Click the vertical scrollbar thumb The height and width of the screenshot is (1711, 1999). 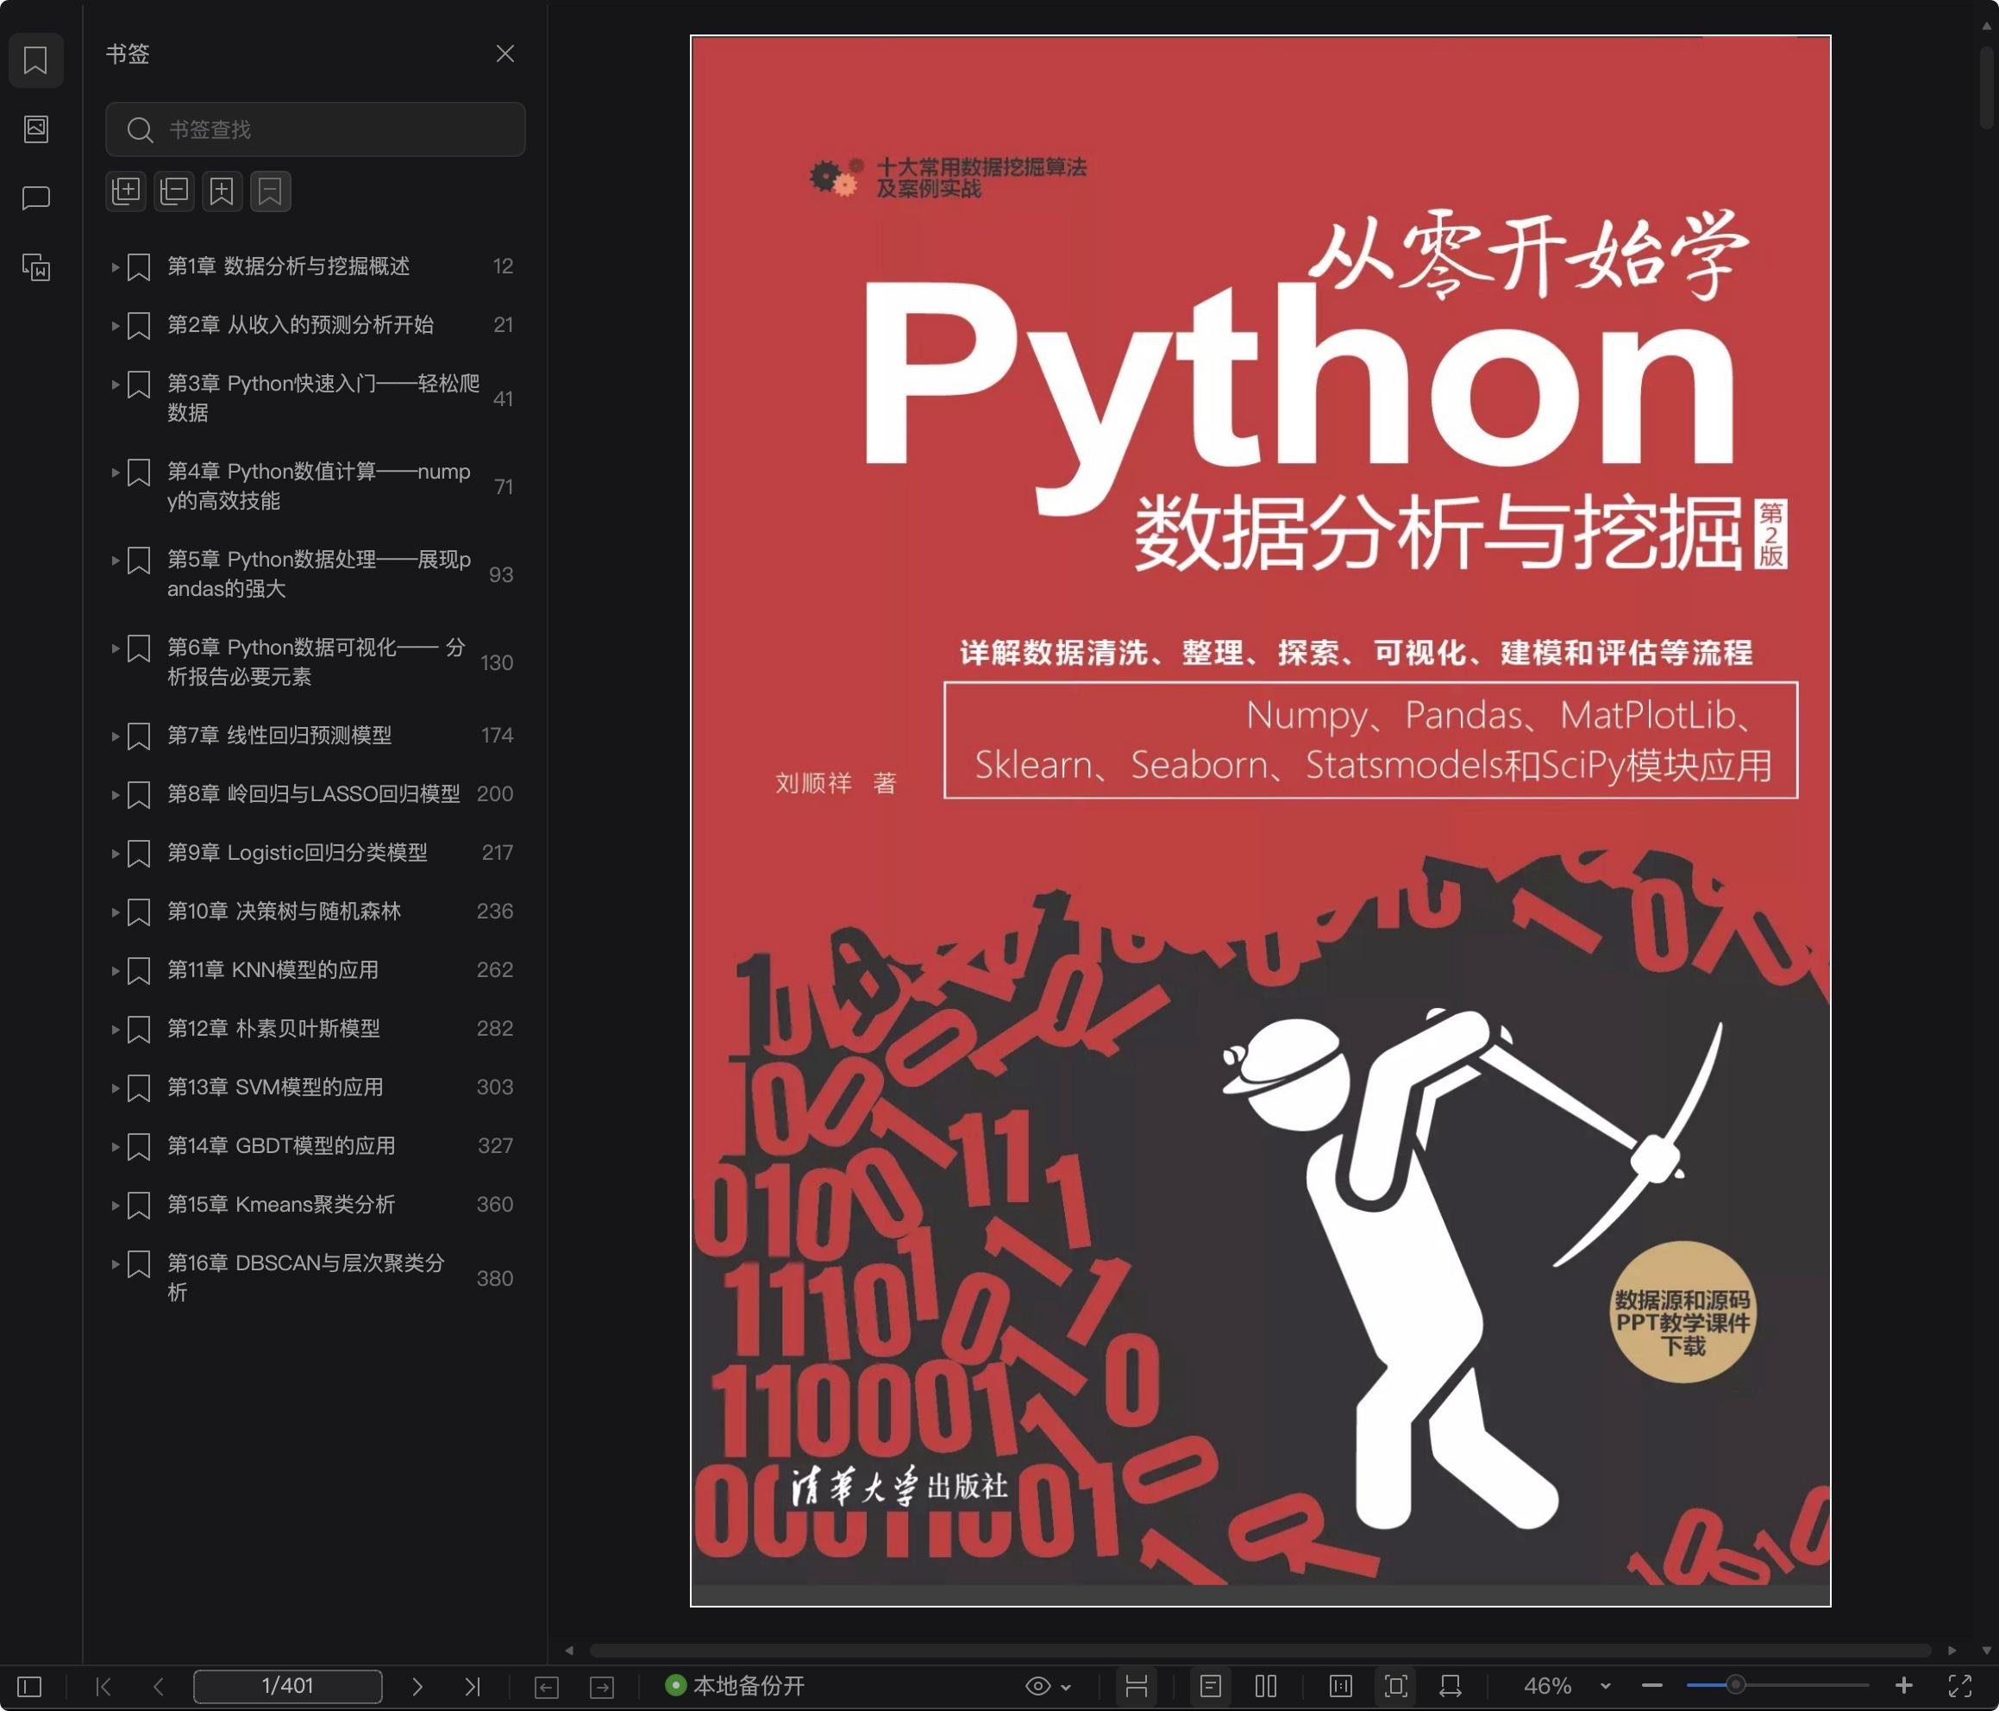(1986, 87)
